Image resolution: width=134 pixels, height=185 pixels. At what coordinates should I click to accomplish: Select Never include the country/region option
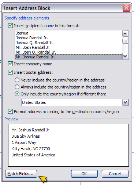tap(17, 80)
